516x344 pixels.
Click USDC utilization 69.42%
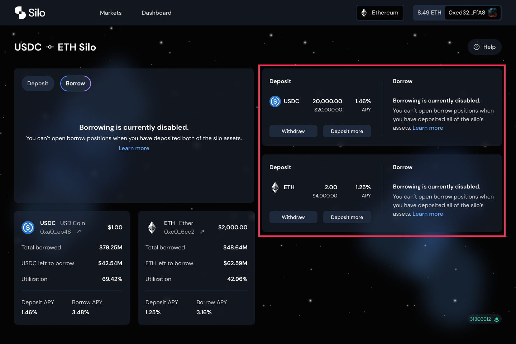pyautogui.click(x=112, y=279)
